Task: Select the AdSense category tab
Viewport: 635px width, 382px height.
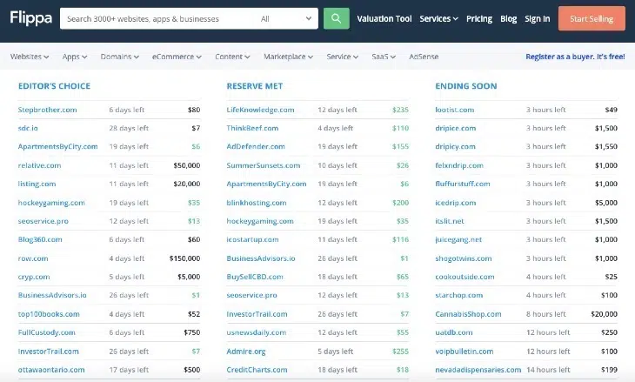Action: pyautogui.click(x=424, y=57)
